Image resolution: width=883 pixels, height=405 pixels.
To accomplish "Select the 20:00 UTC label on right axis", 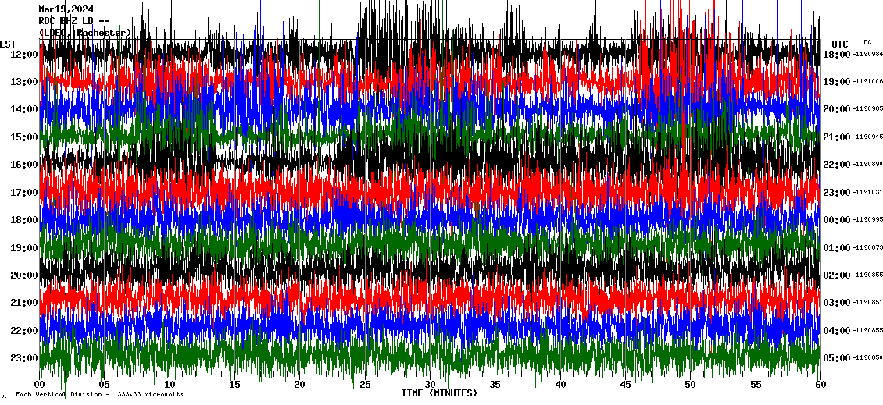I will [836, 109].
